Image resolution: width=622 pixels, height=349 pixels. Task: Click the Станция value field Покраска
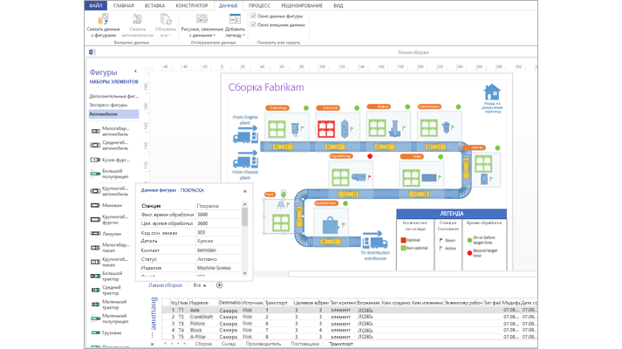click(219, 206)
